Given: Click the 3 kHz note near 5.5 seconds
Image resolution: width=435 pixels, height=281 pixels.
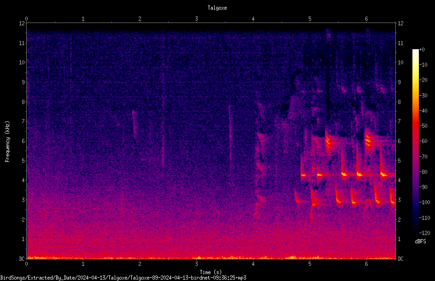Looking at the screenshot, I should click(338, 198).
